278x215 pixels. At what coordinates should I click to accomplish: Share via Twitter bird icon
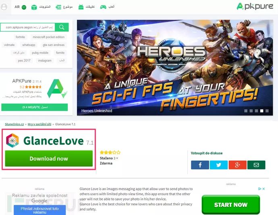click(219, 165)
